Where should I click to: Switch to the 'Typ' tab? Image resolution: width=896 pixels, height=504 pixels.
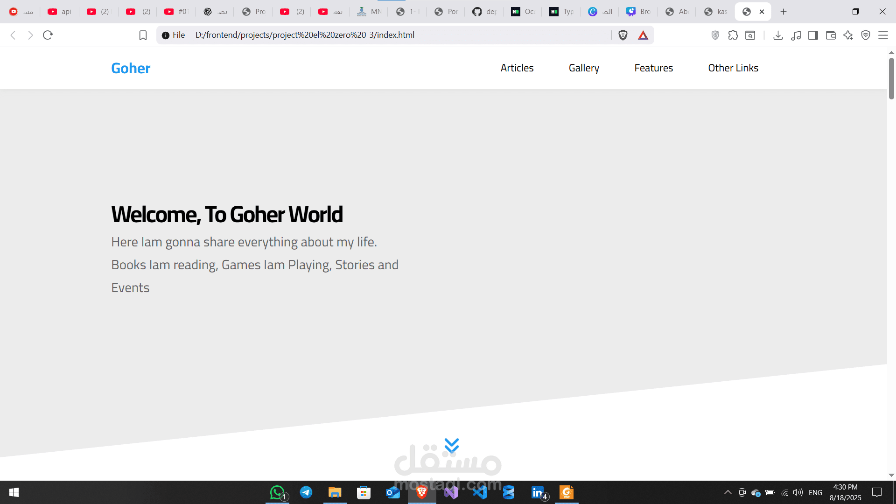561,12
